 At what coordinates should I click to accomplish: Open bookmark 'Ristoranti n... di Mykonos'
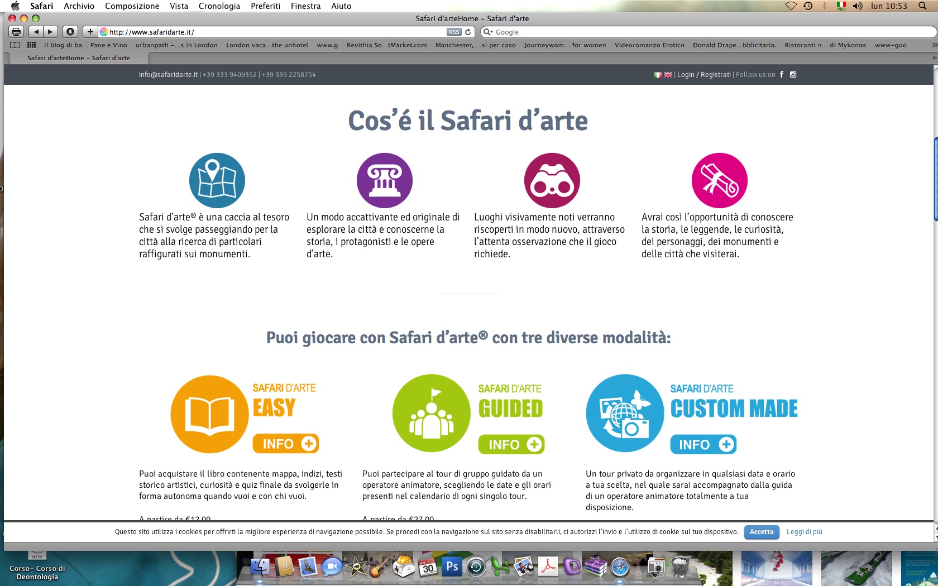tap(825, 45)
